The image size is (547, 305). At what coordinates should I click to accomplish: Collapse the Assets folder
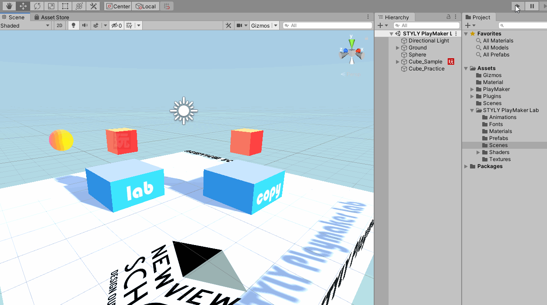(466, 68)
